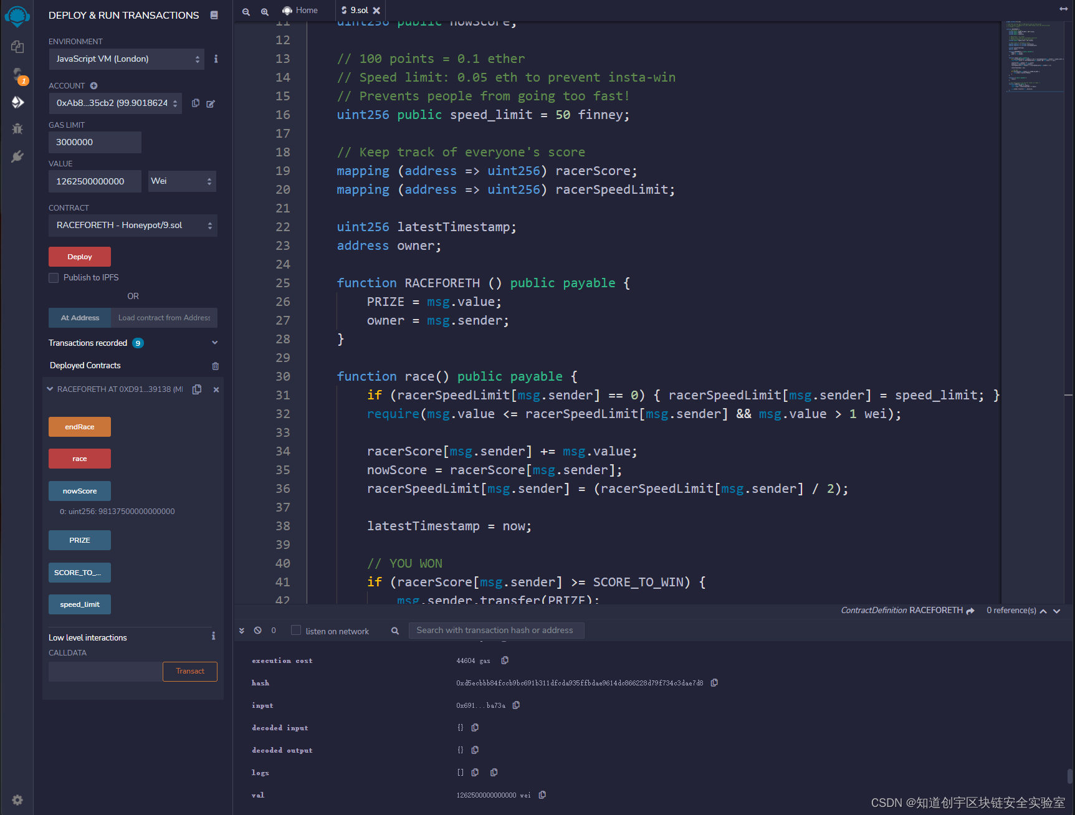This screenshot has width=1075, height=815.
Task: Click the At Address button
Action: point(80,318)
